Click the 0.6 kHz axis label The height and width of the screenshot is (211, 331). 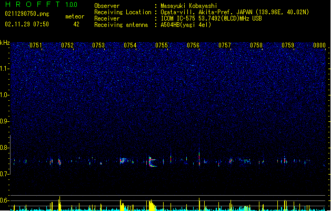click(x=4, y=200)
